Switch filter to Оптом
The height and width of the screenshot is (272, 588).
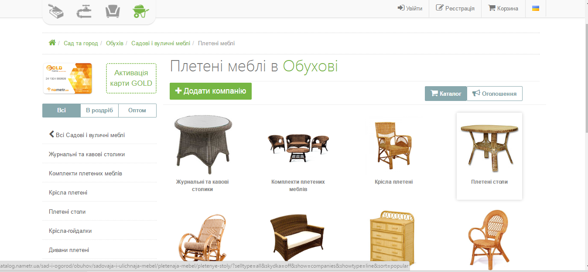pyautogui.click(x=137, y=111)
